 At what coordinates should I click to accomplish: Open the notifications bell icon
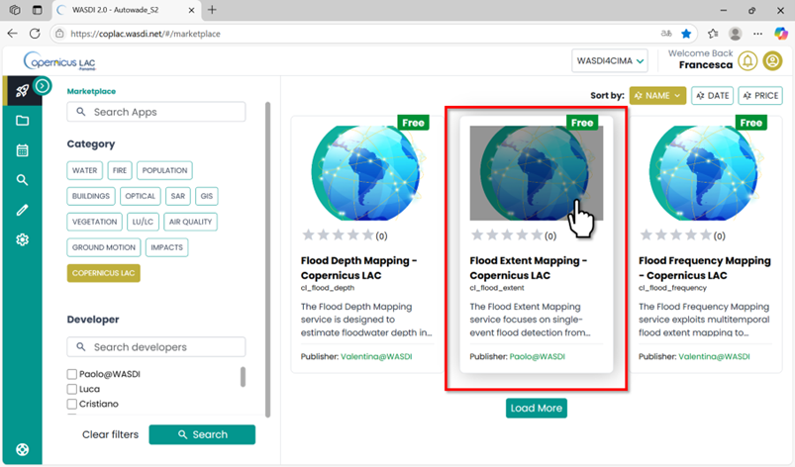point(747,60)
